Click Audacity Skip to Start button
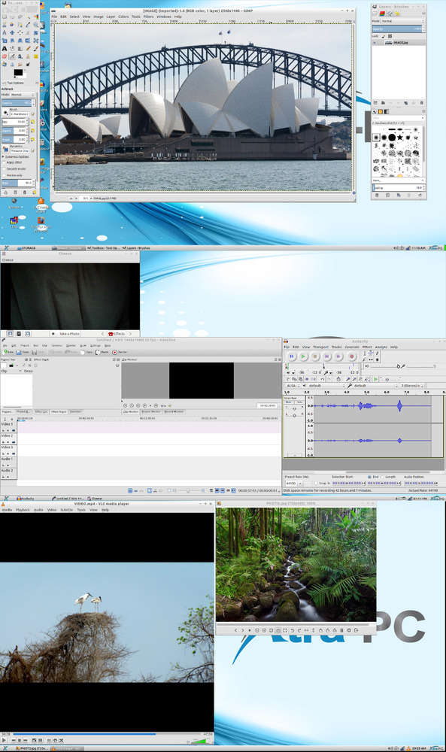446x752 pixels. click(326, 356)
